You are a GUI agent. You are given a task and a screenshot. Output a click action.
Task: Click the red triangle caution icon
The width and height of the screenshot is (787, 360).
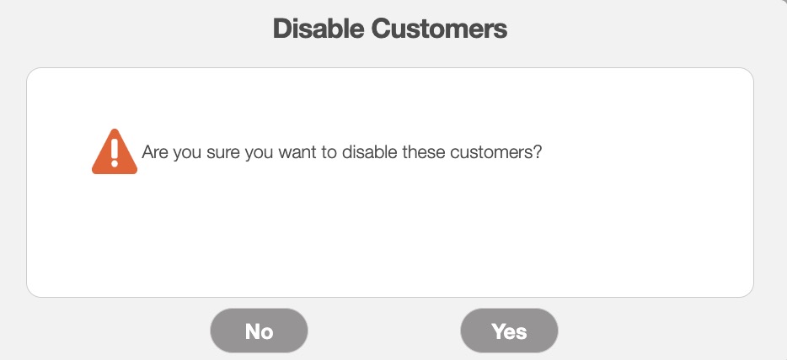point(114,152)
